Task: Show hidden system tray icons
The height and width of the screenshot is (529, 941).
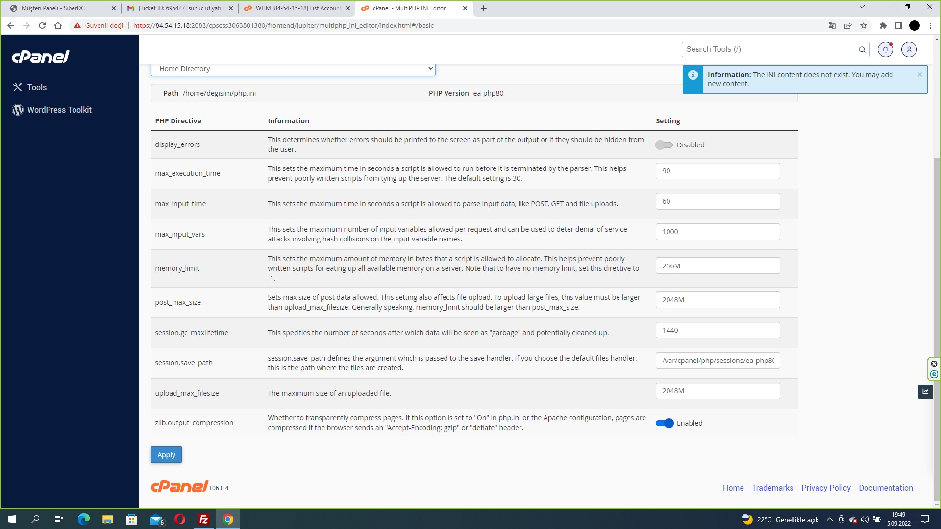Action: coord(829,519)
